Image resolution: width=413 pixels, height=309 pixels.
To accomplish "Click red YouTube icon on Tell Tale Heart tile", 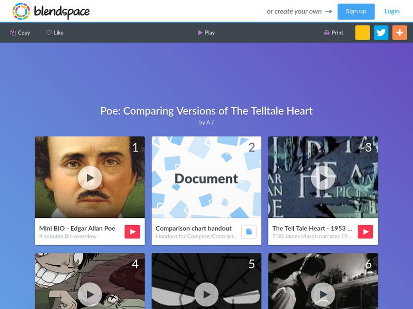I will (x=366, y=232).
